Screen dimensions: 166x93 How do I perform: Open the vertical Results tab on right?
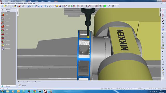tap(160, 12)
